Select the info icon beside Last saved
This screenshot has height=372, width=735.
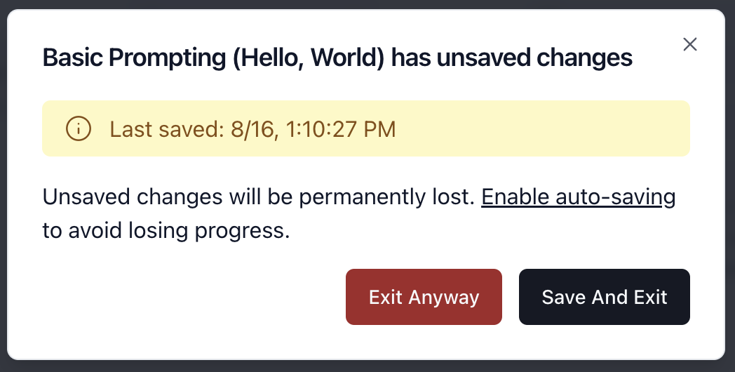pos(79,129)
